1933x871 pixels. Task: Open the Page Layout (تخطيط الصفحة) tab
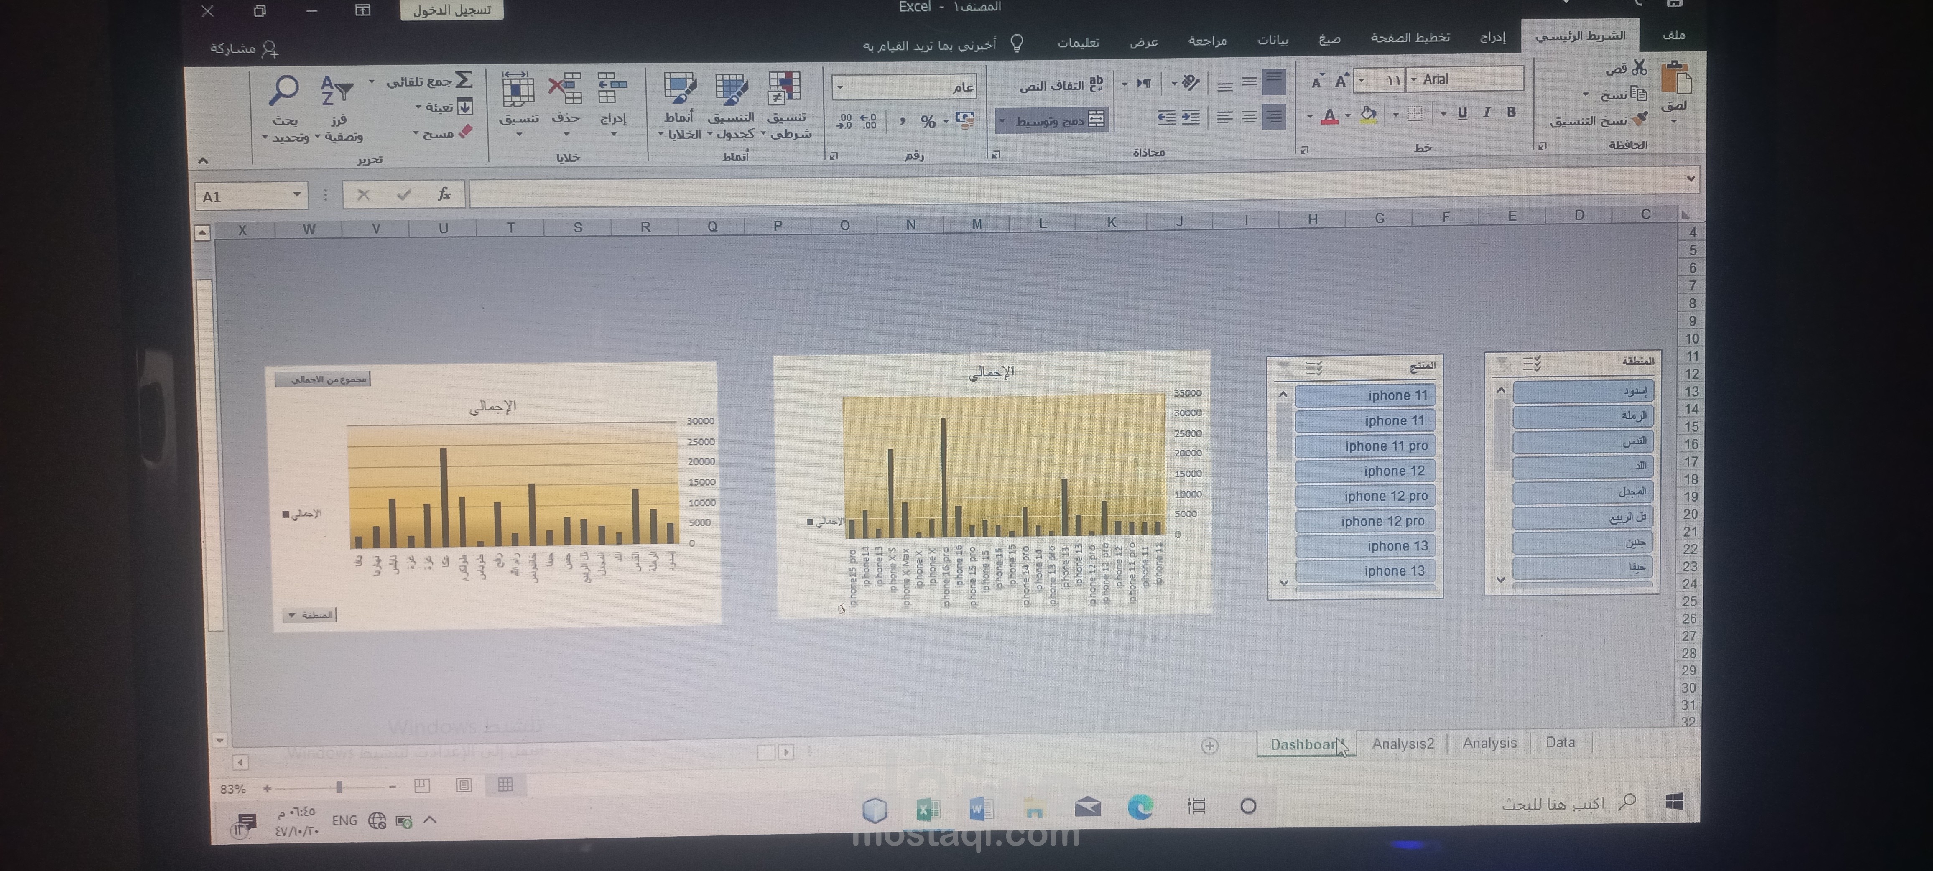click(1410, 38)
